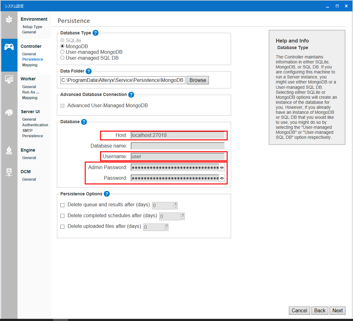
Task: Click the Browse button for data folder
Action: click(198, 80)
